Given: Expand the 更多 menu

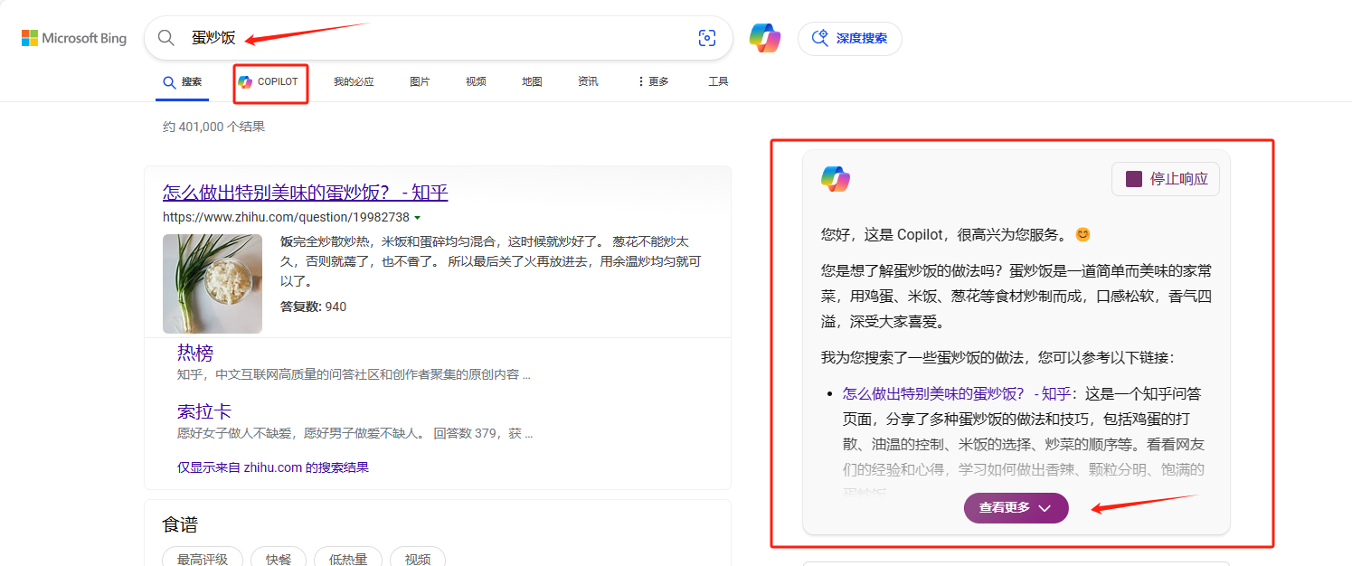Looking at the screenshot, I should tap(653, 82).
